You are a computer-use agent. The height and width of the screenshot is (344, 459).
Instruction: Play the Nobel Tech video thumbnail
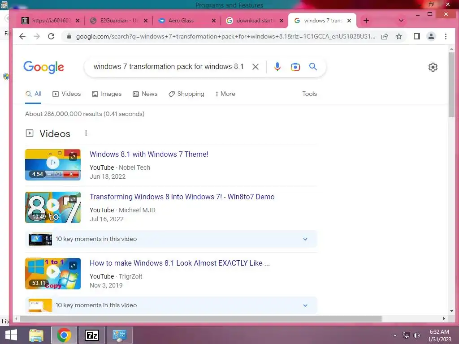pos(53,165)
